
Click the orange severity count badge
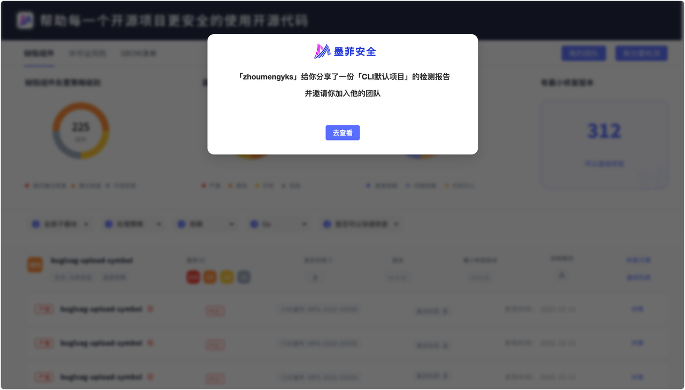pyautogui.click(x=210, y=277)
